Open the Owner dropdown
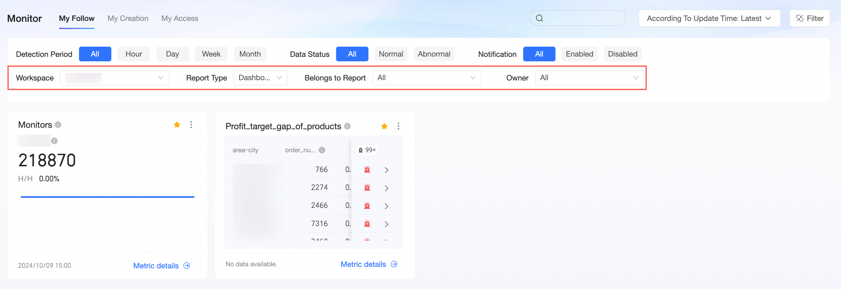The height and width of the screenshot is (289, 841). 589,77
